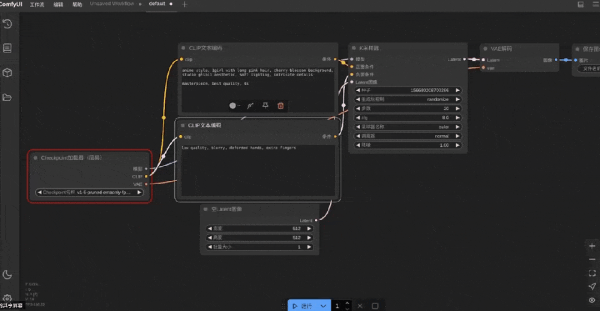Open the 工作流 menu
The width and height of the screenshot is (600, 311).
coord(37,4)
